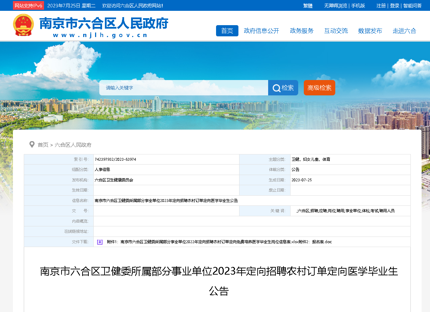Click the purple file download icon
This screenshot has height=312, width=430.
(x=100, y=242)
